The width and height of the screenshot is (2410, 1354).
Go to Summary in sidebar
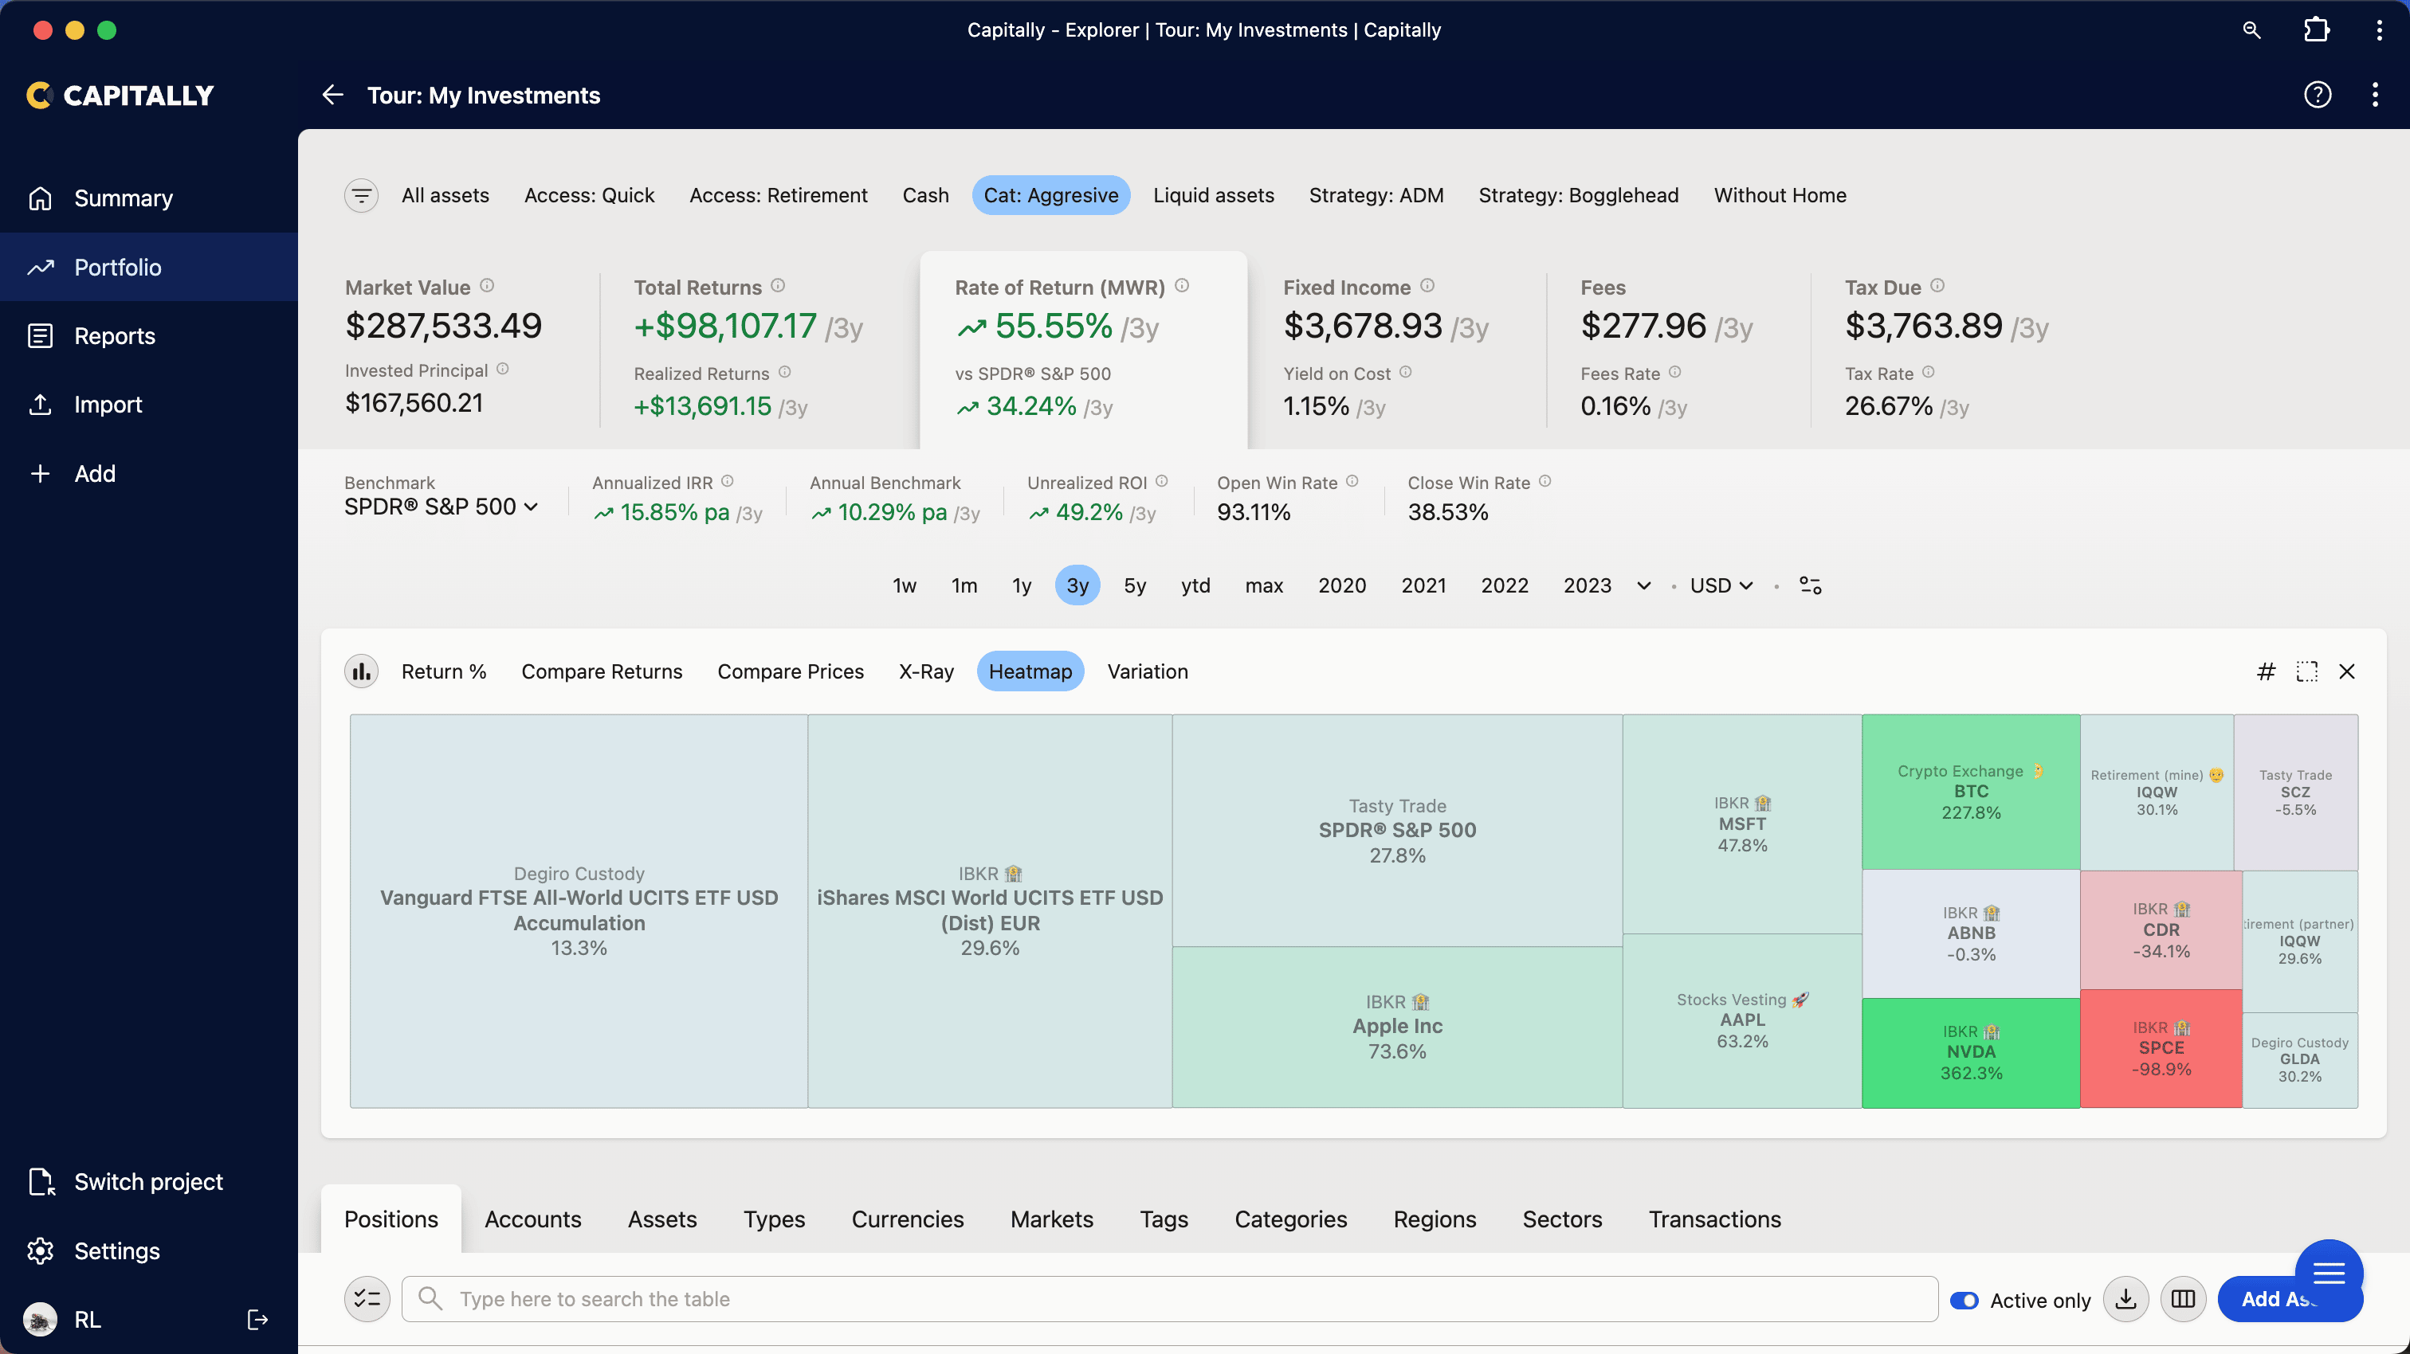tap(149, 198)
